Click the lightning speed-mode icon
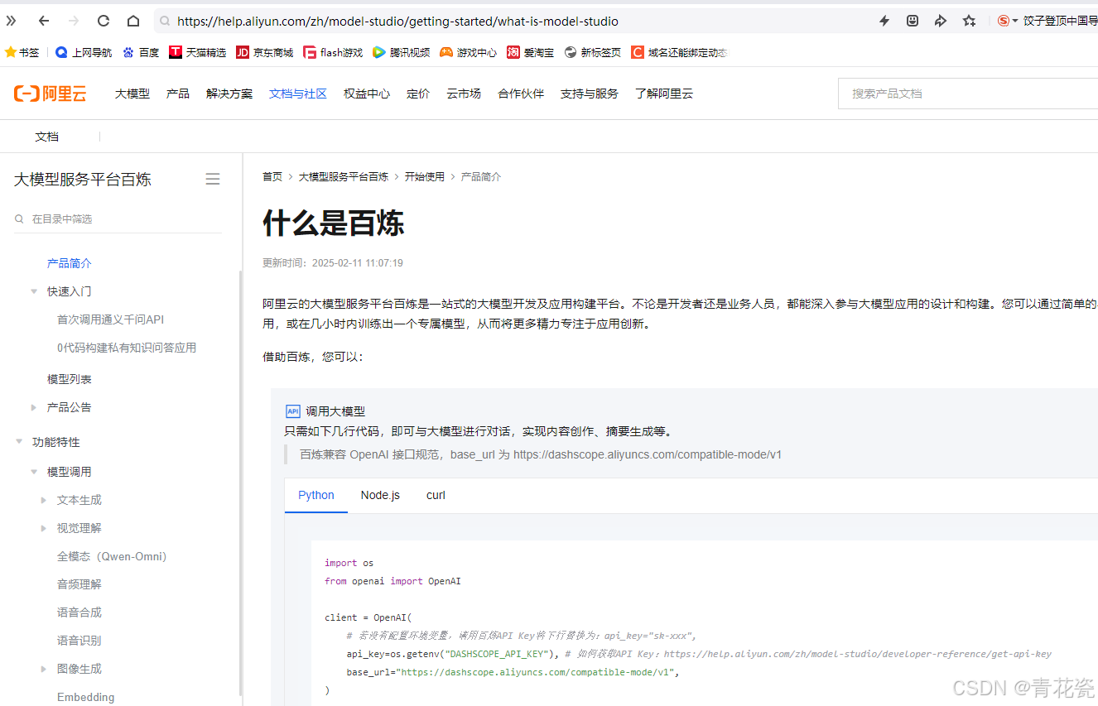The image size is (1098, 706). (x=884, y=21)
